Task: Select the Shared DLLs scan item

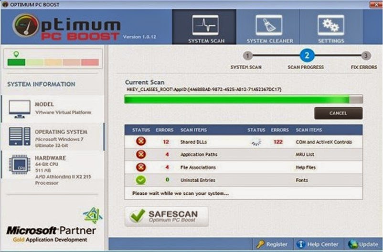Action: 193,142
